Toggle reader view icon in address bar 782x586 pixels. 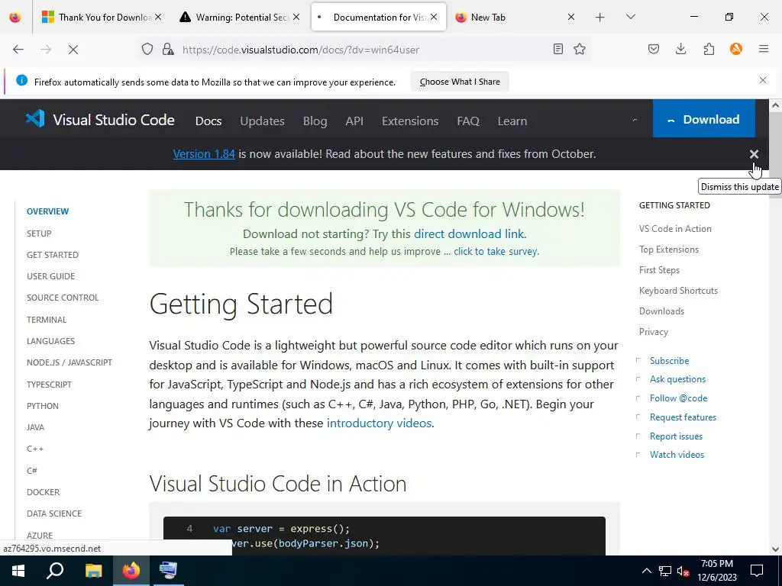pyautogui.click(x=558, y=49)
